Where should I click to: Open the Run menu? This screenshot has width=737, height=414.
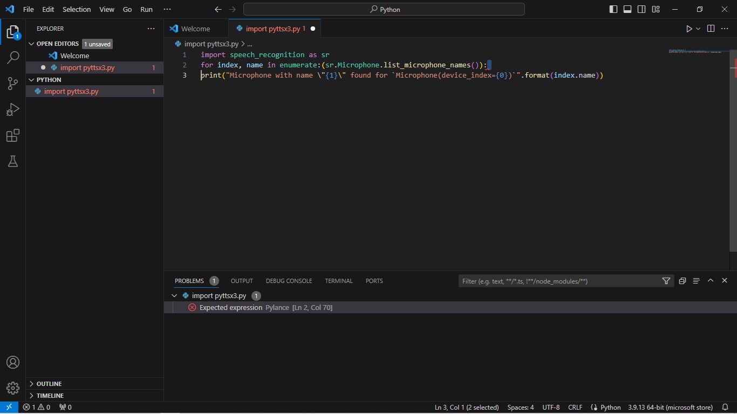pos(146,9)
